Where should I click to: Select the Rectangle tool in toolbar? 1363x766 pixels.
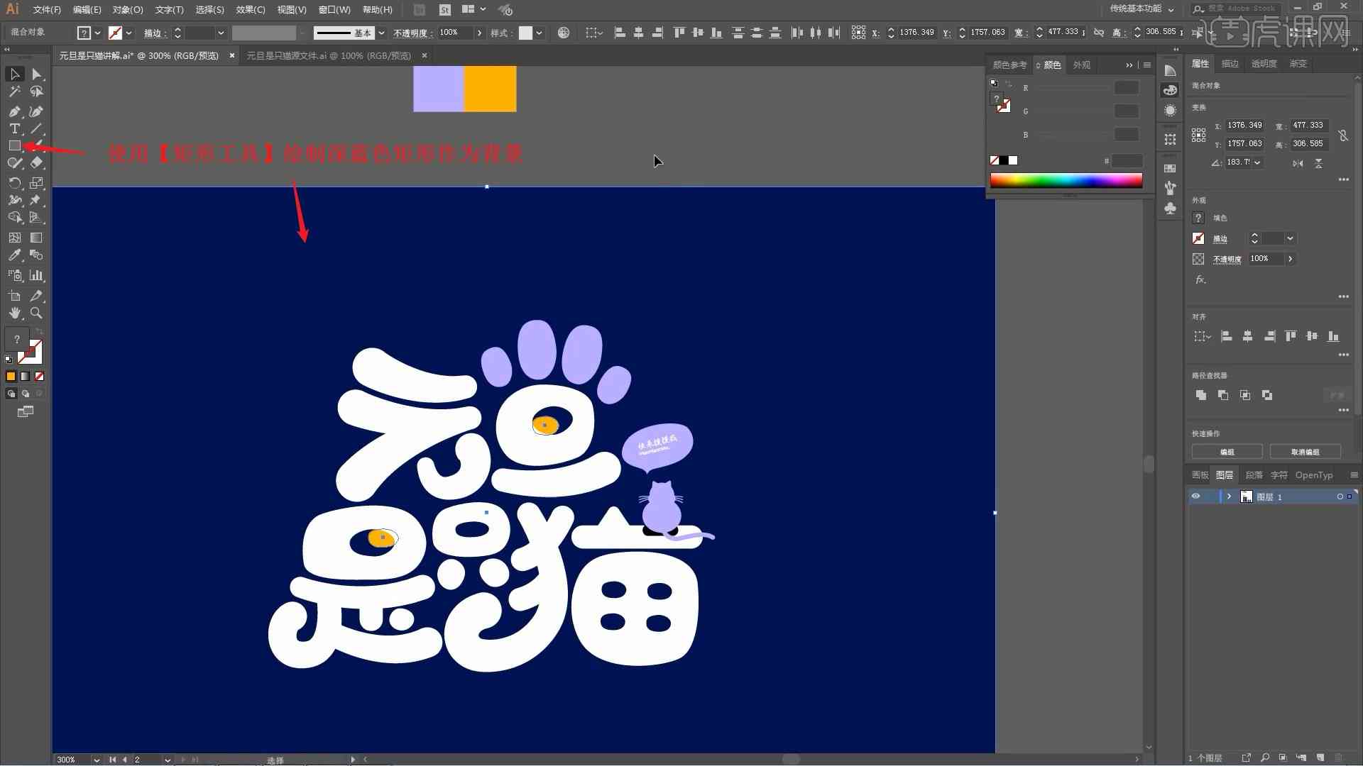(14, 145)
